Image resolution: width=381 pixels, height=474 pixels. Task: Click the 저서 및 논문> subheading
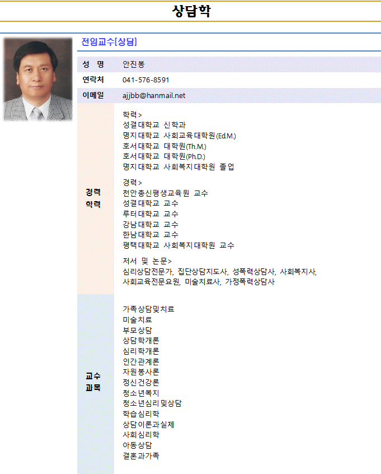147,261
